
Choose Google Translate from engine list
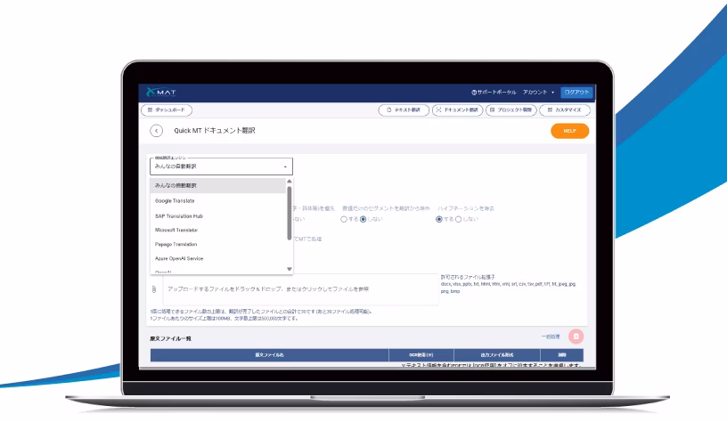point(175,200)
